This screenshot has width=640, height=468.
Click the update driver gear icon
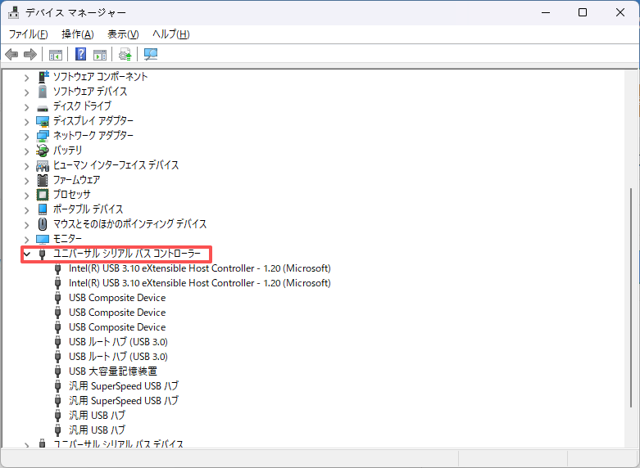125,54
